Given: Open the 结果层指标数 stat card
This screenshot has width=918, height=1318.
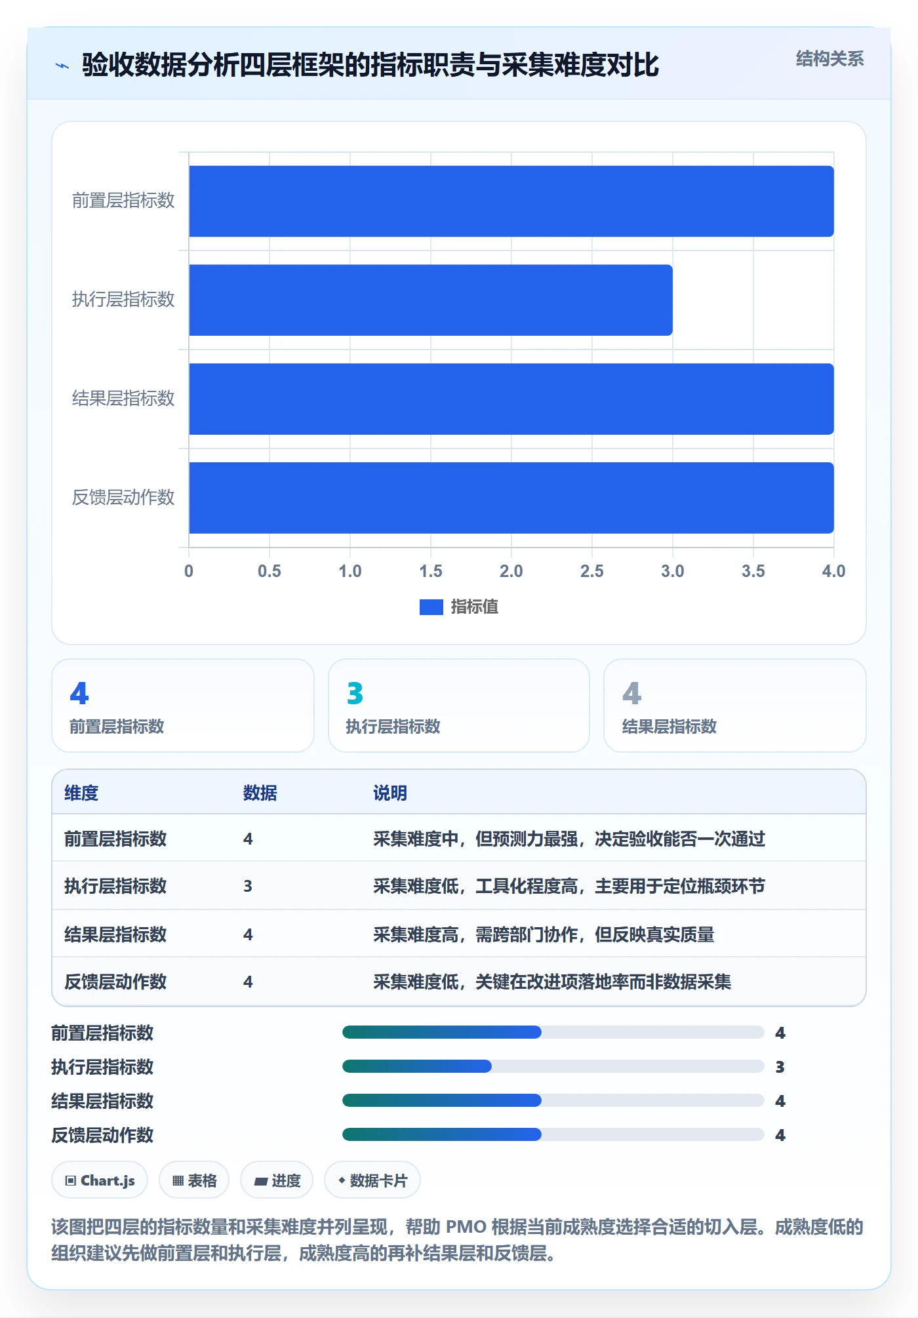Looking at the screenshot, I should (735, 706).
